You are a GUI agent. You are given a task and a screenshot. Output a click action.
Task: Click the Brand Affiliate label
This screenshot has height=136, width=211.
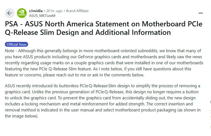coord(77,11)
